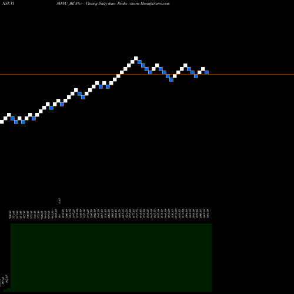Screen dimensions: 294x294
Task: Click the dark green volume area
Action: click(111, 258)
